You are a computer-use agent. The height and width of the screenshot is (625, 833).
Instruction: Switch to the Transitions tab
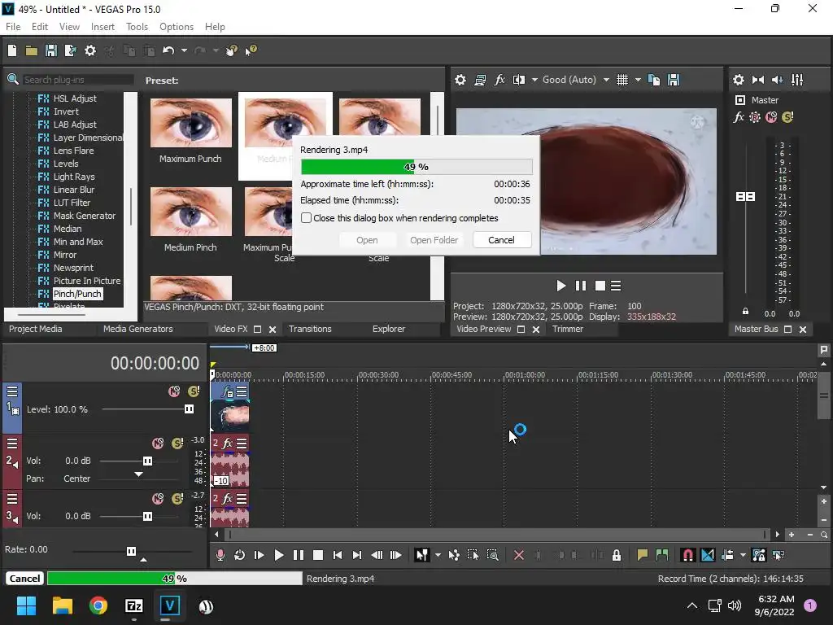(310, 329)
